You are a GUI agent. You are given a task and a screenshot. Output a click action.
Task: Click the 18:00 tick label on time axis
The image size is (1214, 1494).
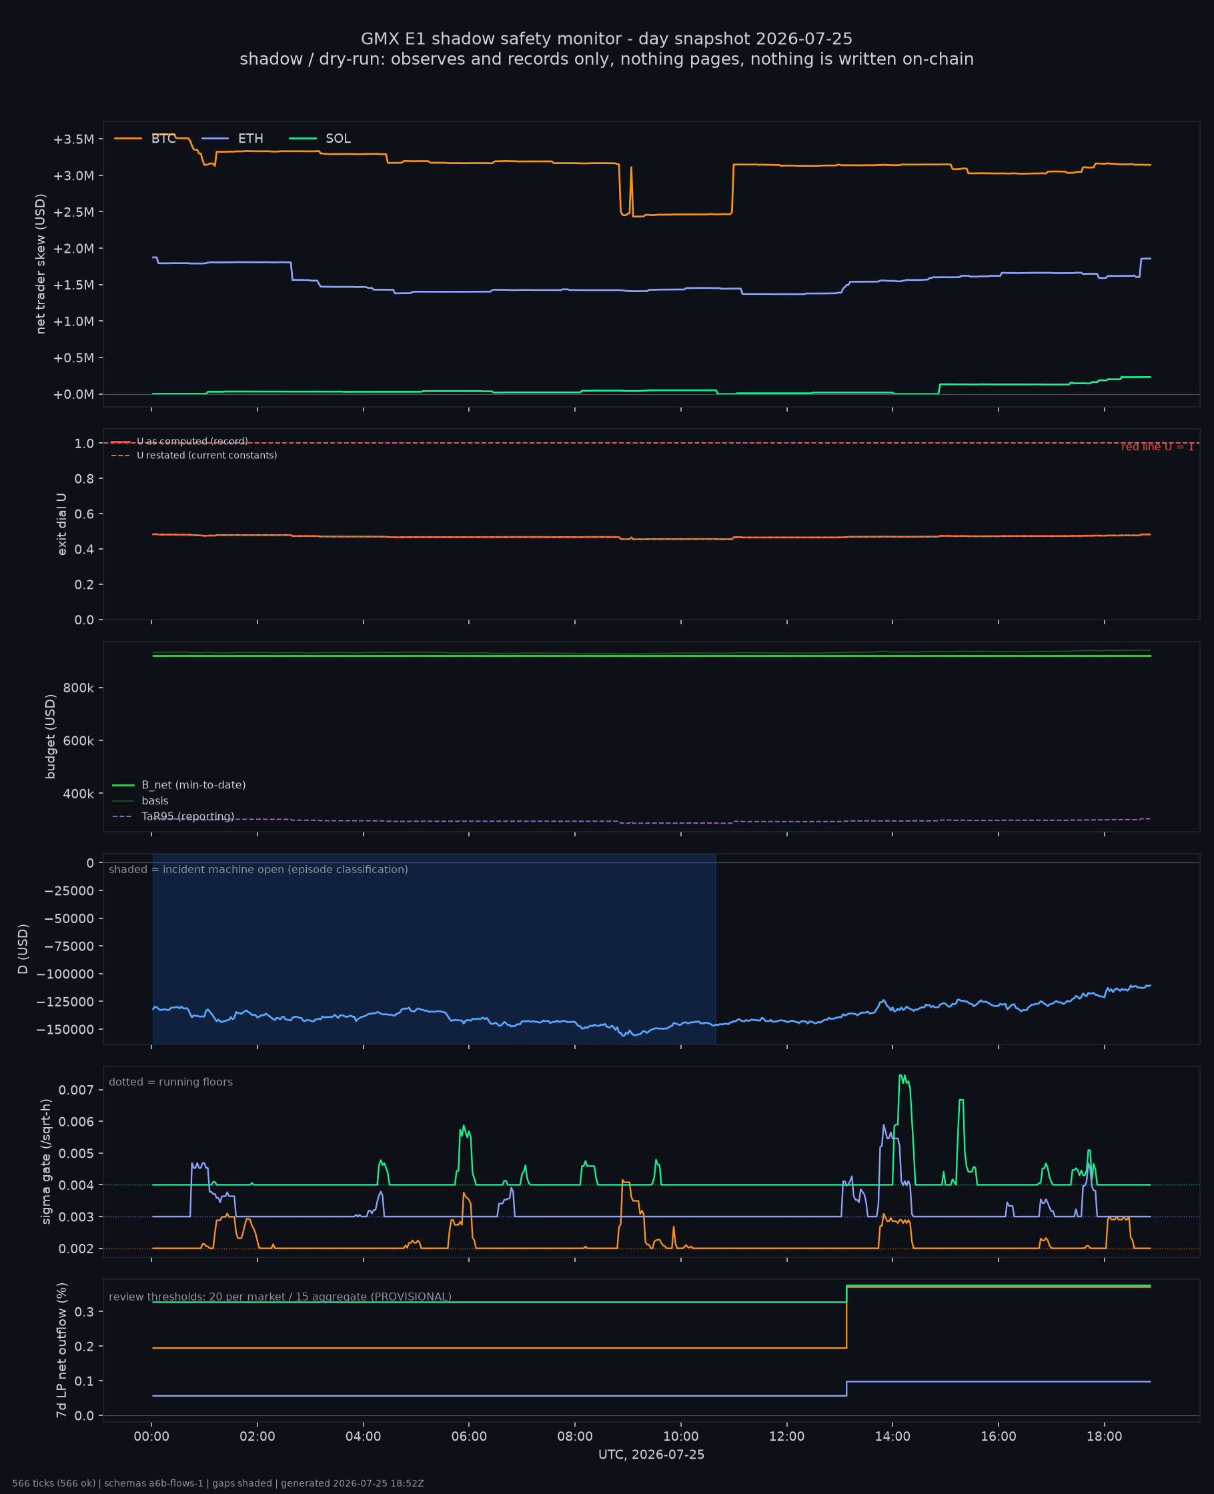click(1104, 1437)
